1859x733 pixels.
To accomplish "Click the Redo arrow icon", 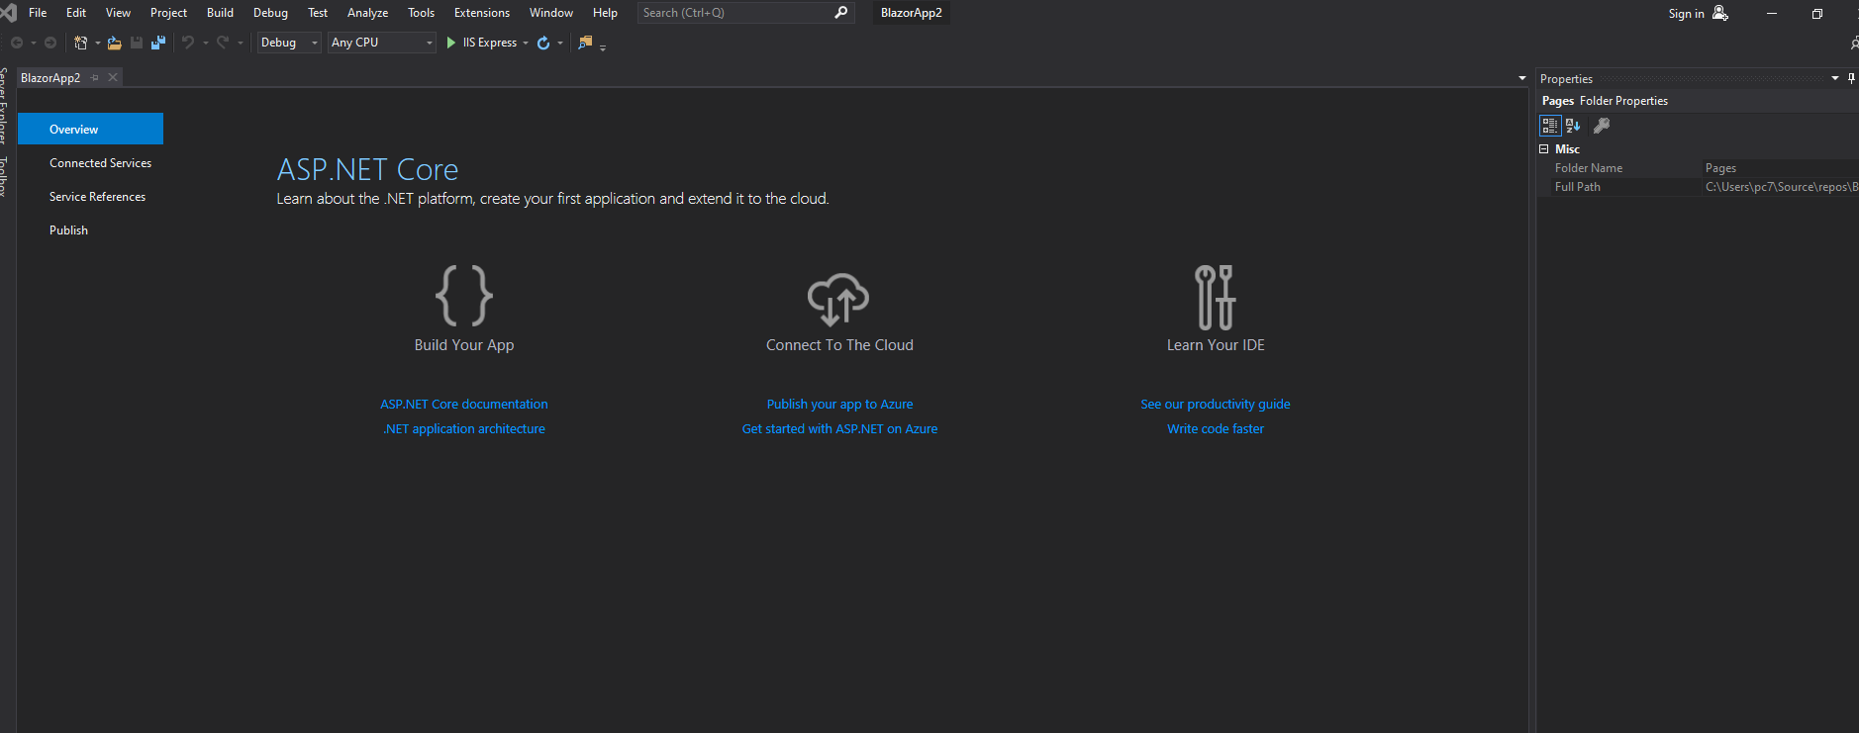I will coord(223,43).
